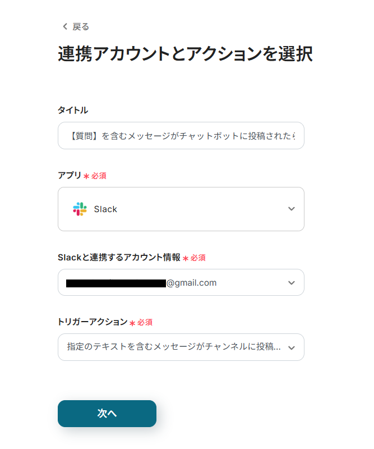Click the タイトル field label
The image size is (374, 449).
73,110
